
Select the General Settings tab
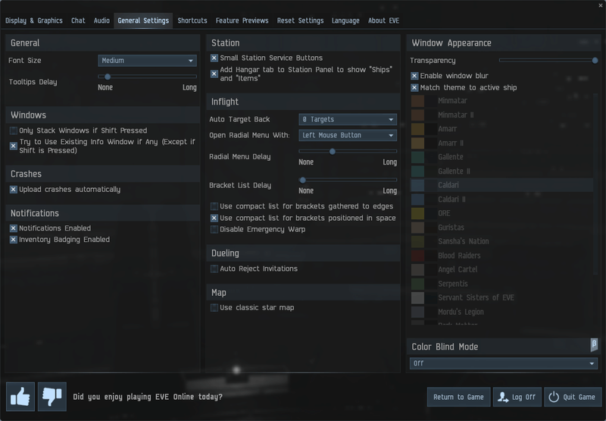pos(143,20)
